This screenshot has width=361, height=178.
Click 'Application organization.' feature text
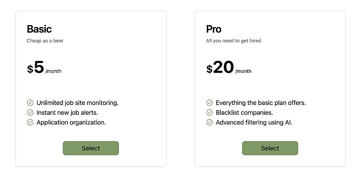point(71,122)
